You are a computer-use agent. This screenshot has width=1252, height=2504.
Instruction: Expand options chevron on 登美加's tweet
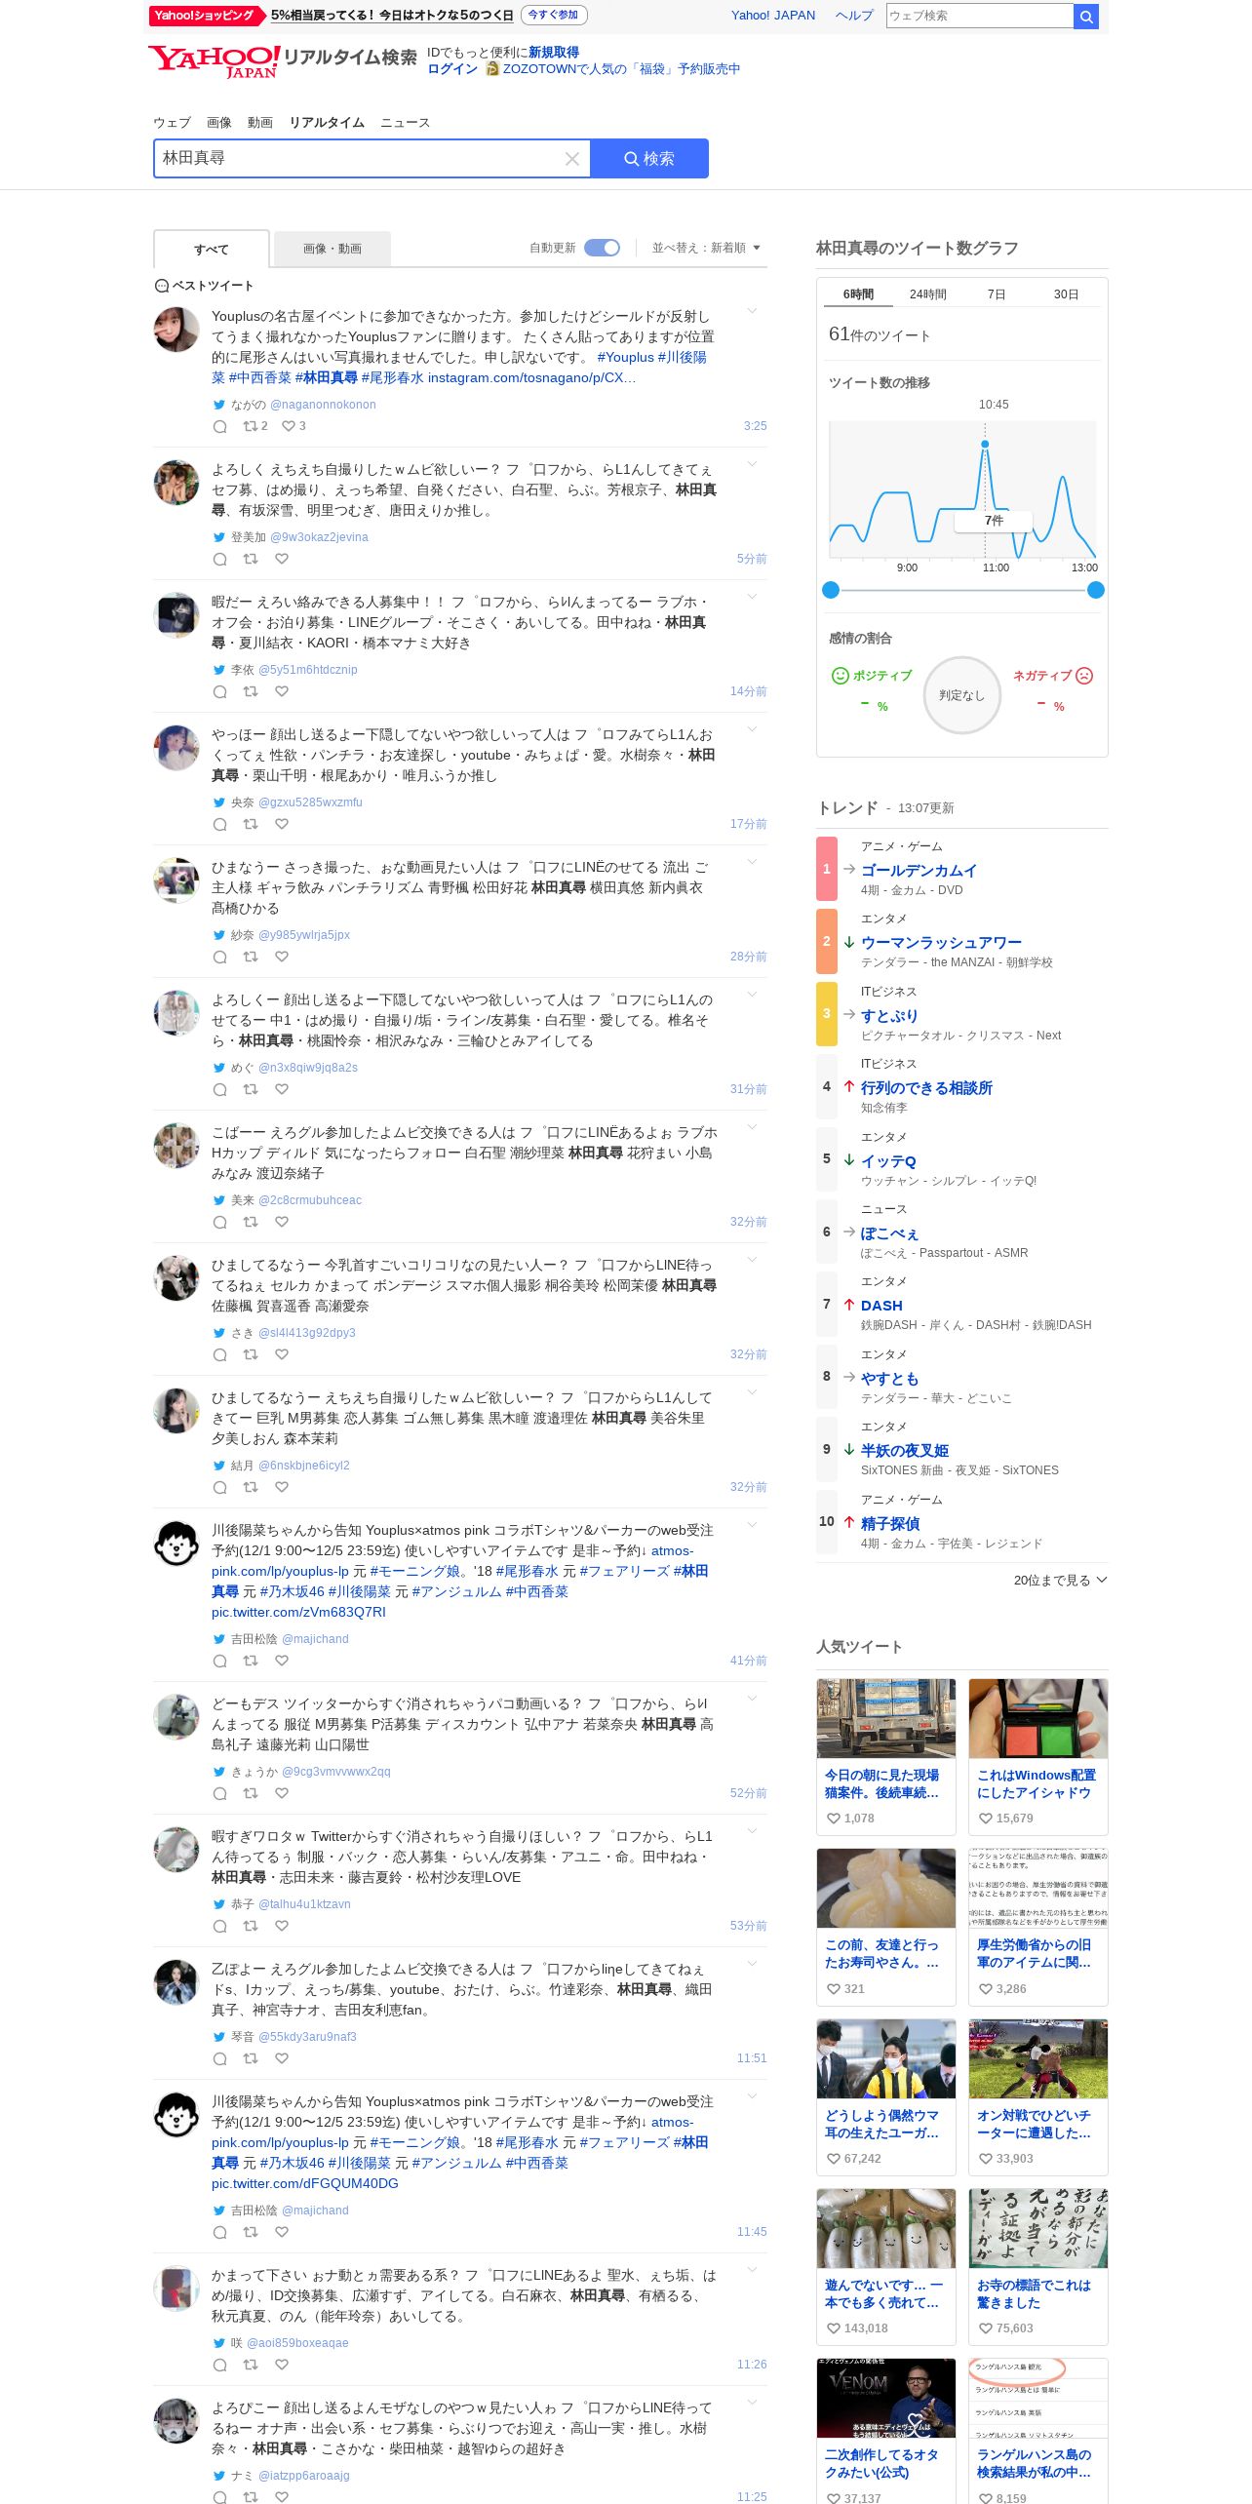752,464
